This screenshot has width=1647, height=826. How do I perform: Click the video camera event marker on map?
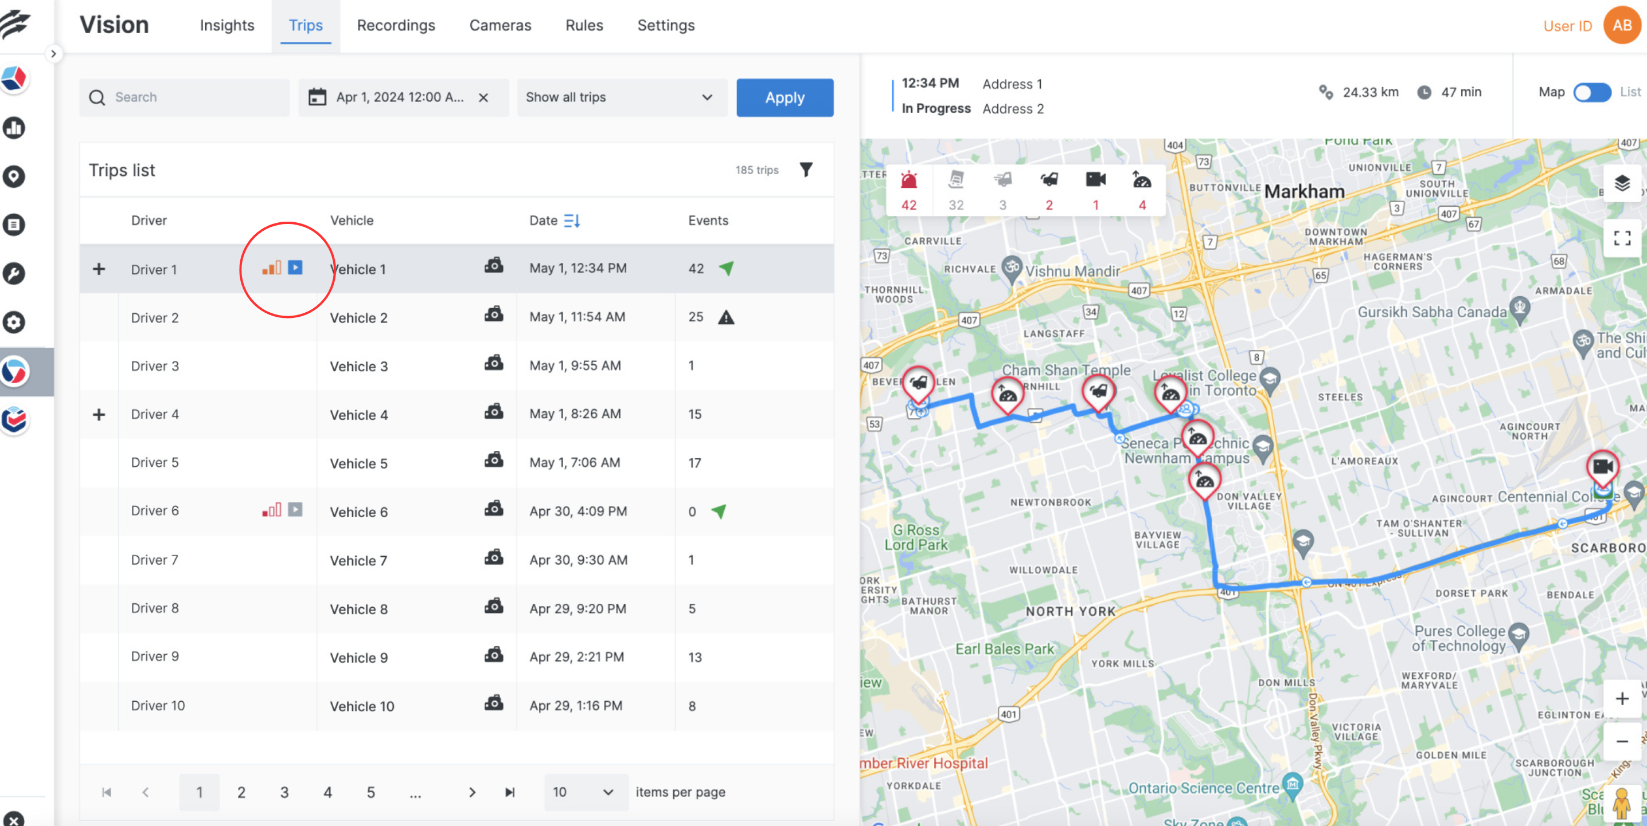point(1602,467)
